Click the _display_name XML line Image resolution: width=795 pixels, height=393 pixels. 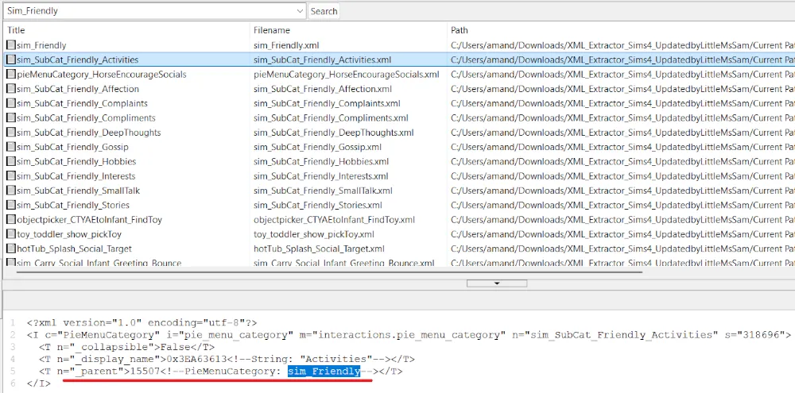coord(227,359)
